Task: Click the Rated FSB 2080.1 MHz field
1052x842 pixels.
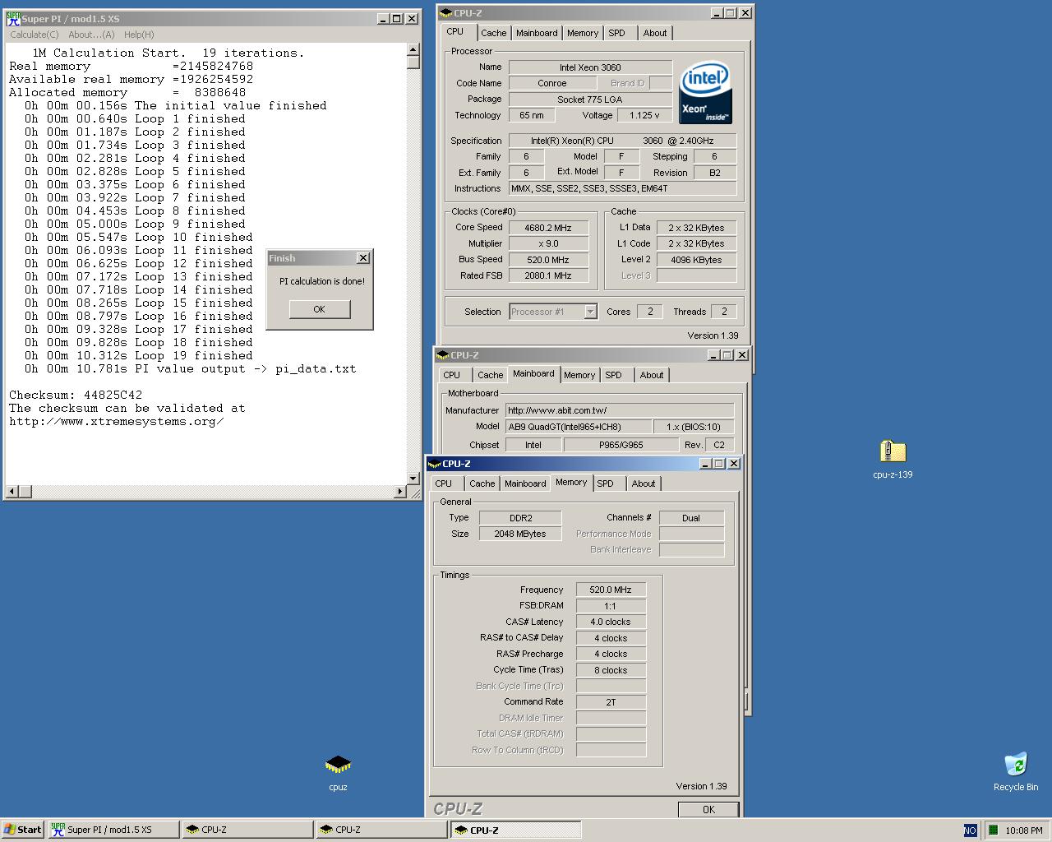Action: (548, 275)
